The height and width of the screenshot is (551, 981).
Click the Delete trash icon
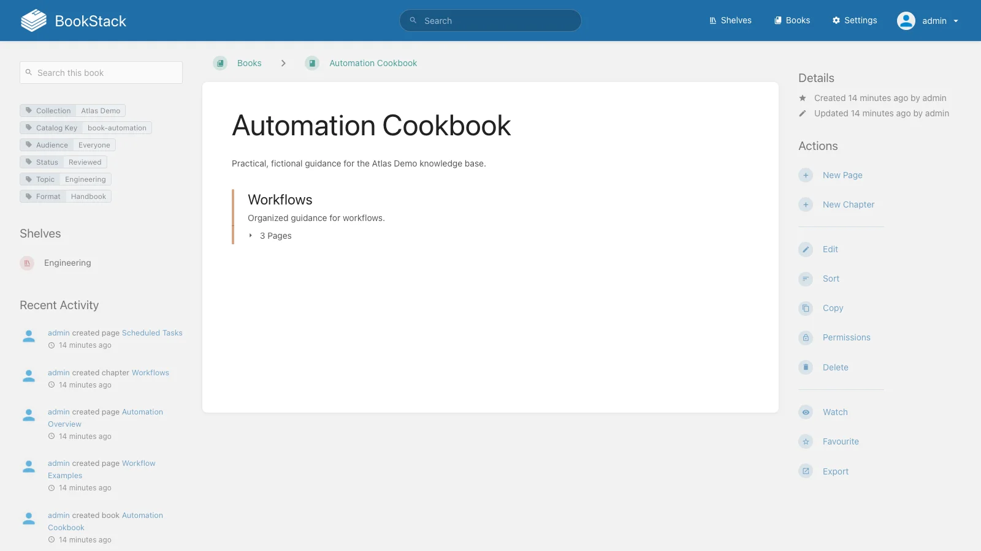[806, 367]
